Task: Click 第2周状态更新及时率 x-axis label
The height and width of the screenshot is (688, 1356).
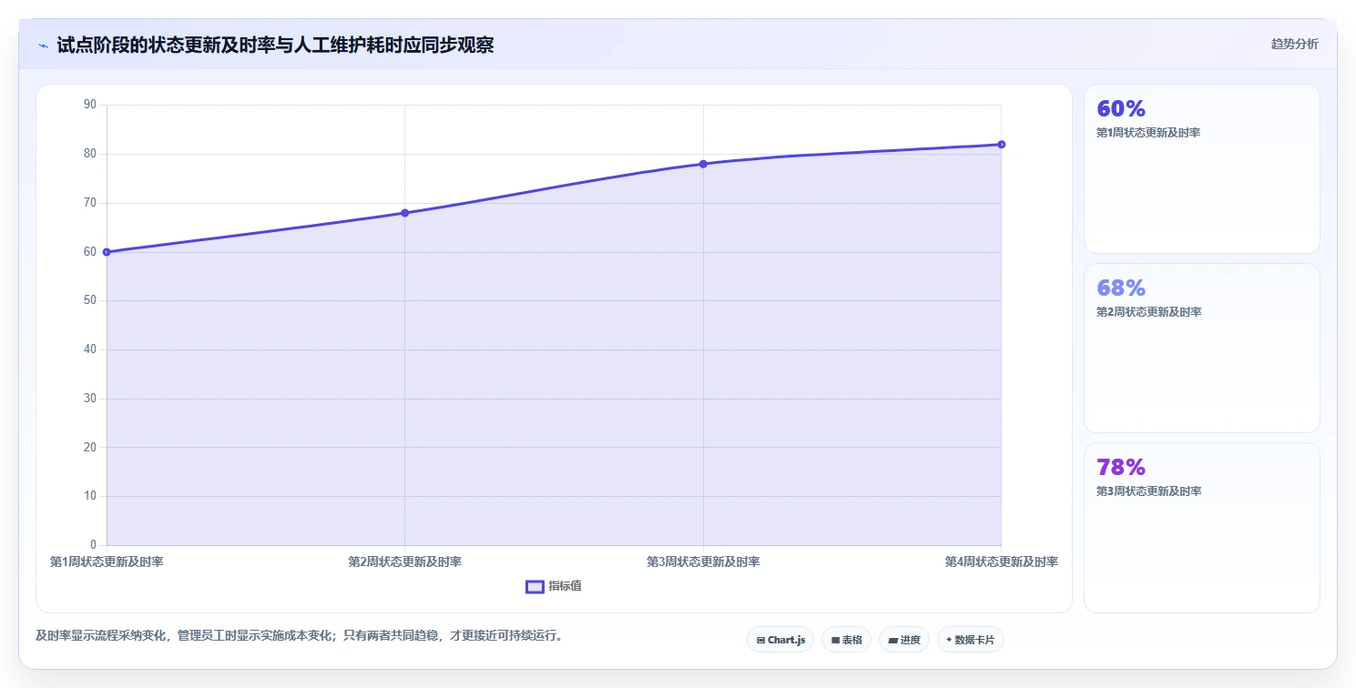Action: point(404,562)
